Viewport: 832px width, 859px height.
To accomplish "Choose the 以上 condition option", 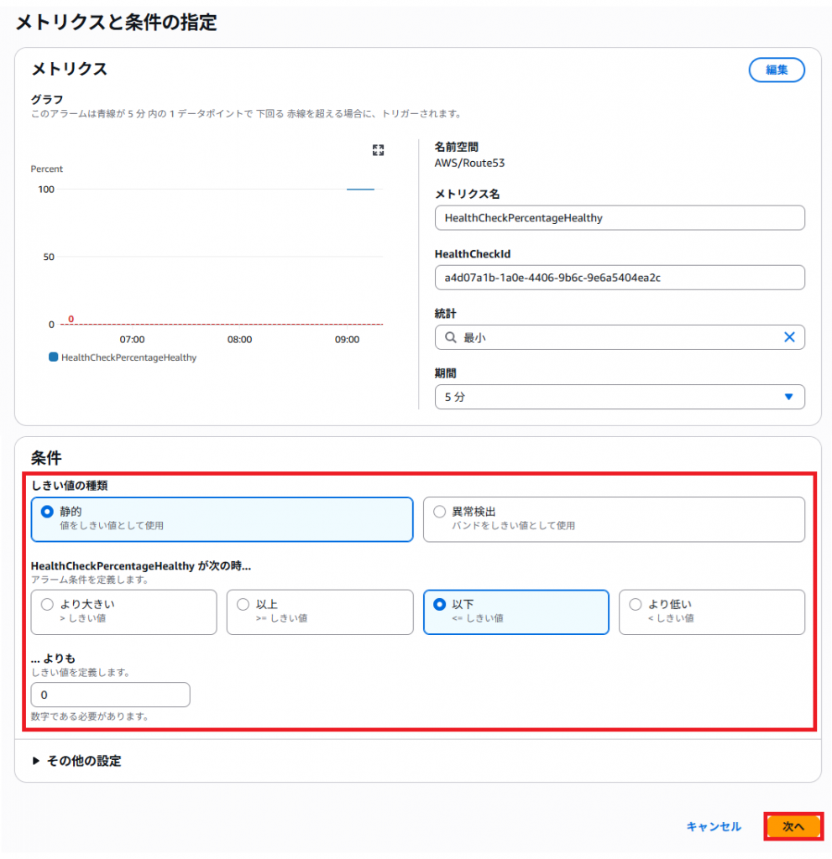I will click(243, 604).
